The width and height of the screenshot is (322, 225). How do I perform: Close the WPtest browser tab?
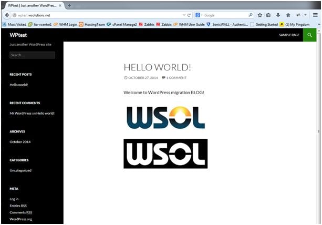pos(60,6)
